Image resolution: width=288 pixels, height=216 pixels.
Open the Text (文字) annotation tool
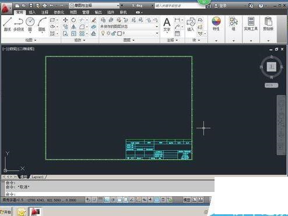[x=167, y=24]
